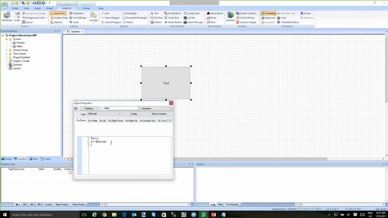Tick the Continuous checkbox in Database Spy
This screenshot has width=388, height=218.
tap(70, 173)
